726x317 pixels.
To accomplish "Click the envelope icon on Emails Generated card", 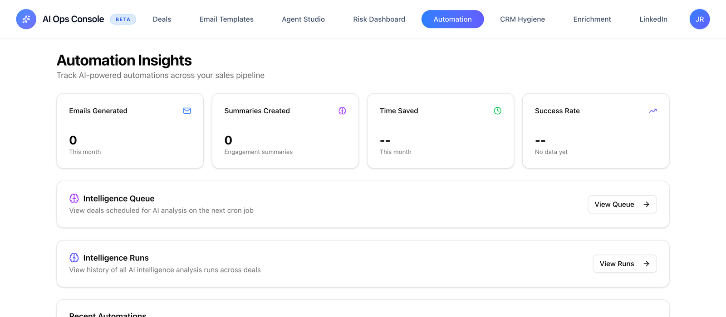I will pos(187,110).
